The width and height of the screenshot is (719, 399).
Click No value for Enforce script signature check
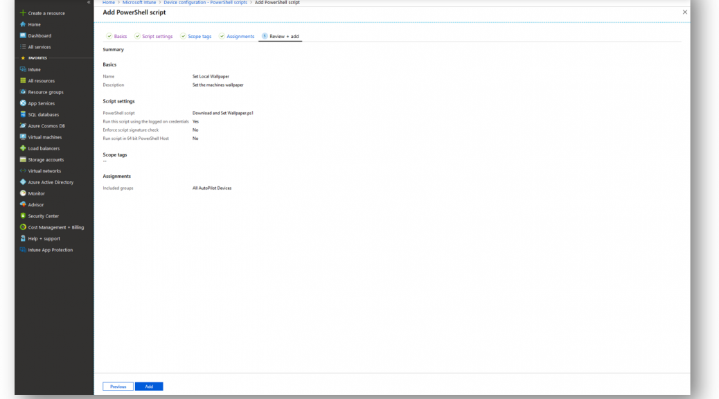tap(195, 130)
